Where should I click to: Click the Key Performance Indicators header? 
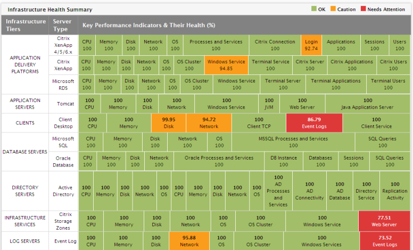[x=149, y=25]
